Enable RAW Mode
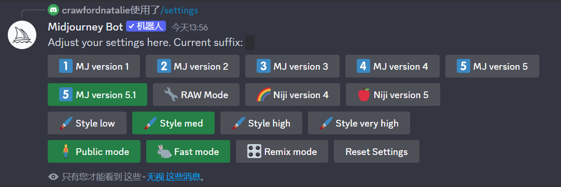The width and height of the screenshot is (561, 187). pos(196,95)
